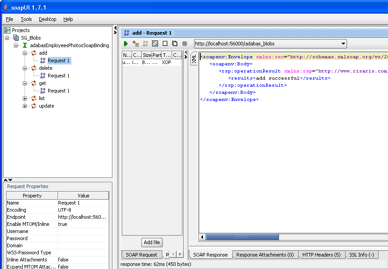Click the empty Username value cell

pos(83,231)
